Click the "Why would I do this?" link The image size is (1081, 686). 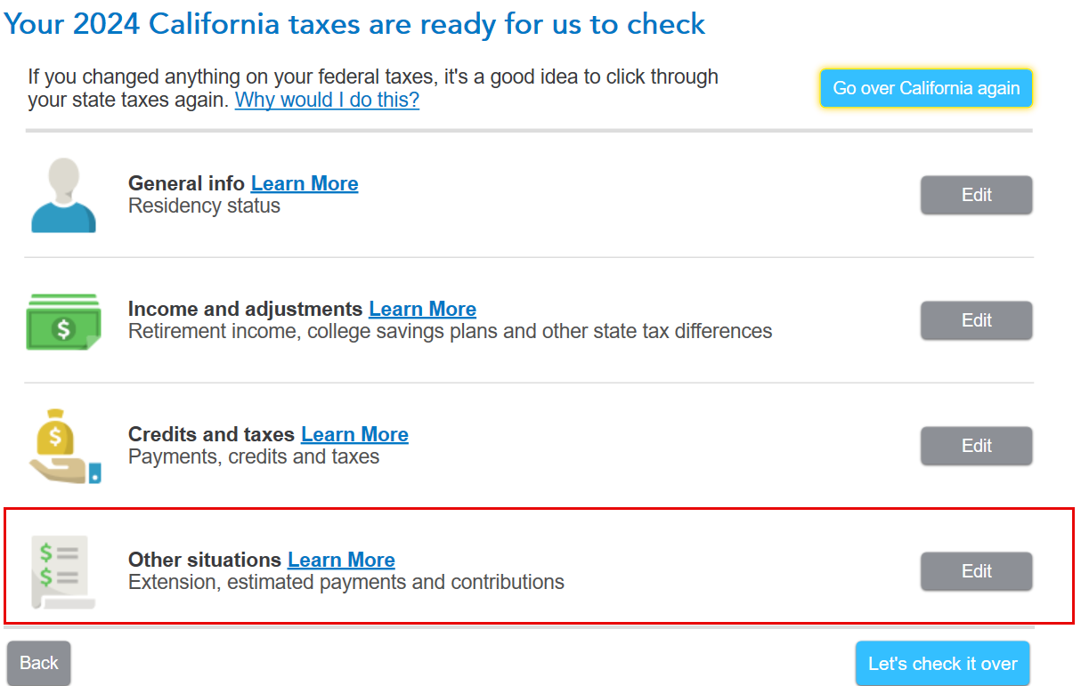point(327,100)
